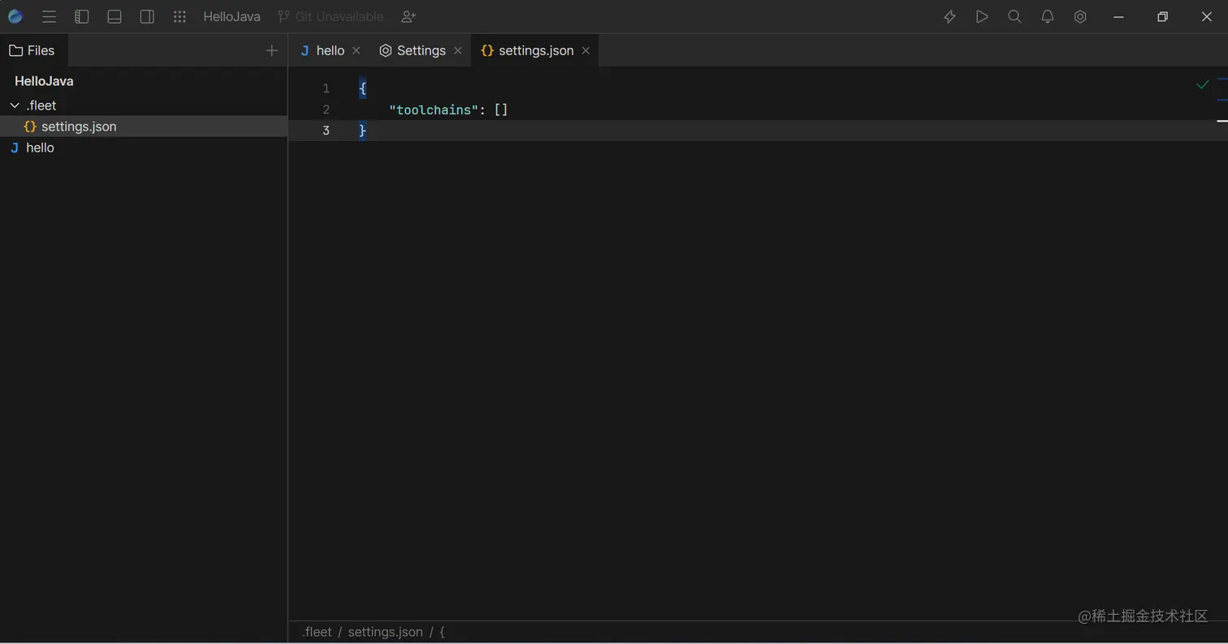1228x644 pixels.
Task: Click the green checkmark inspection status icon
Action: (1203, 84)
